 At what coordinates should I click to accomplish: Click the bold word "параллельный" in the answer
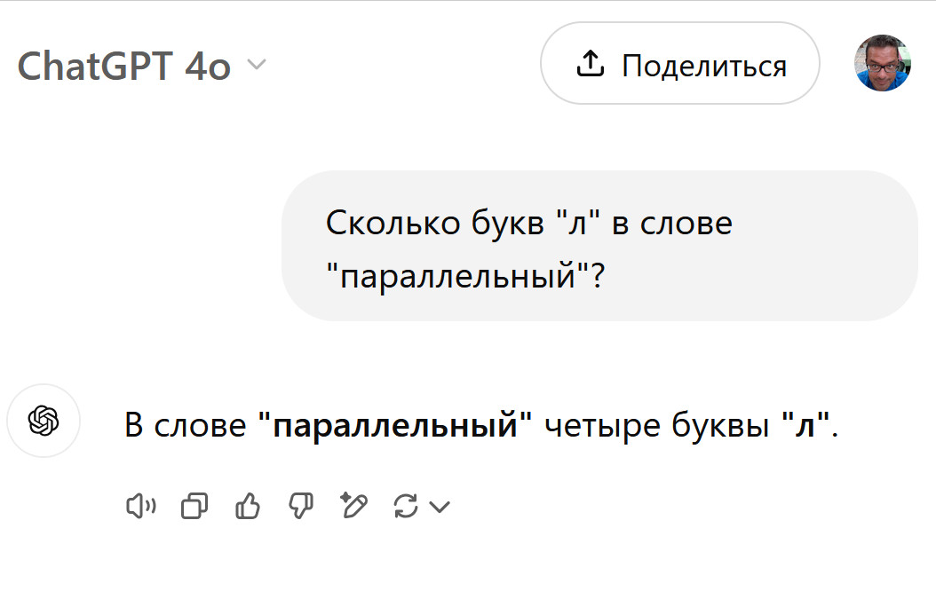[394, 426]
